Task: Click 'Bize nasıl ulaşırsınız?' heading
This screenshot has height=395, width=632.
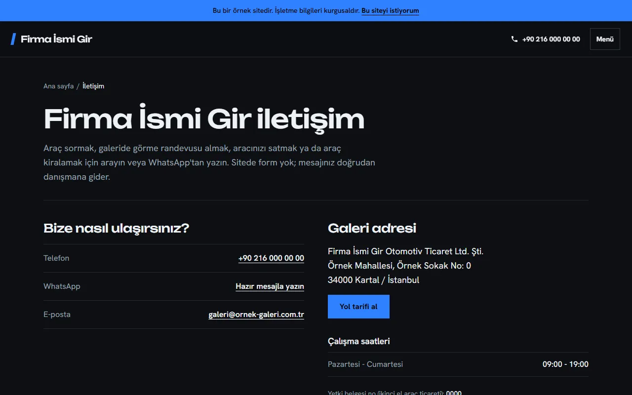Action: pyautogui.click(x=117, y=228)
